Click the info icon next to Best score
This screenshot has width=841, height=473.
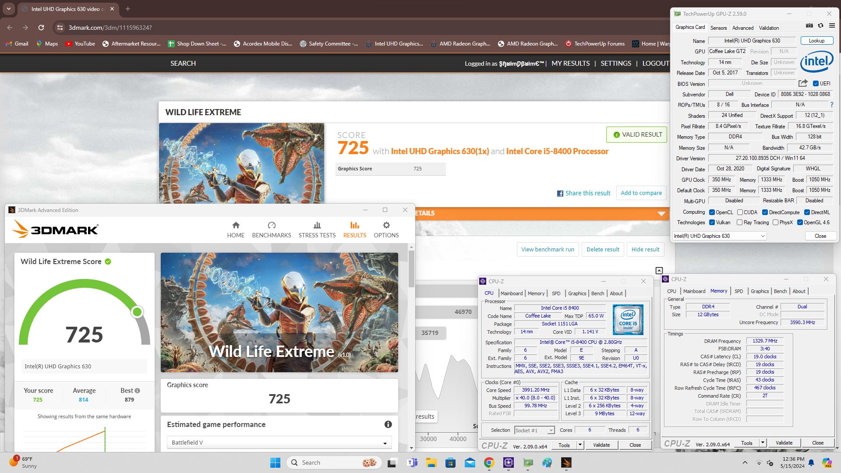tap(138, 391)
